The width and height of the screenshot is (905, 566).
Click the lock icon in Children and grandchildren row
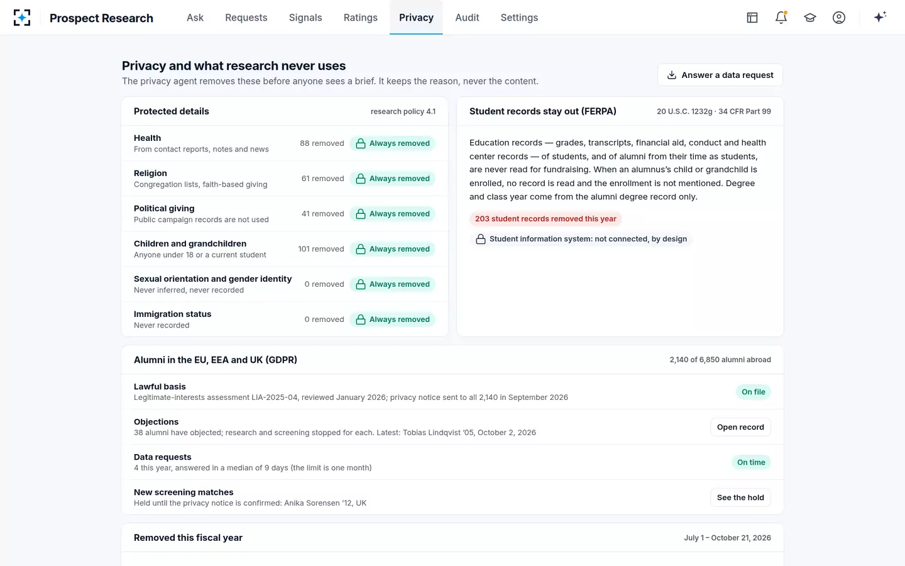click(361, 249)
